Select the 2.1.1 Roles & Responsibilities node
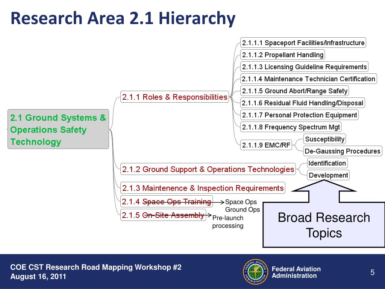 click(174, 97)
